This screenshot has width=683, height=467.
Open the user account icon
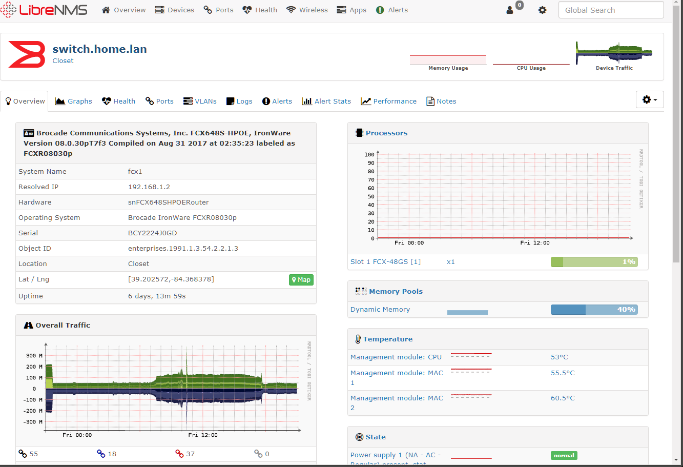click(x=510, y=10)
